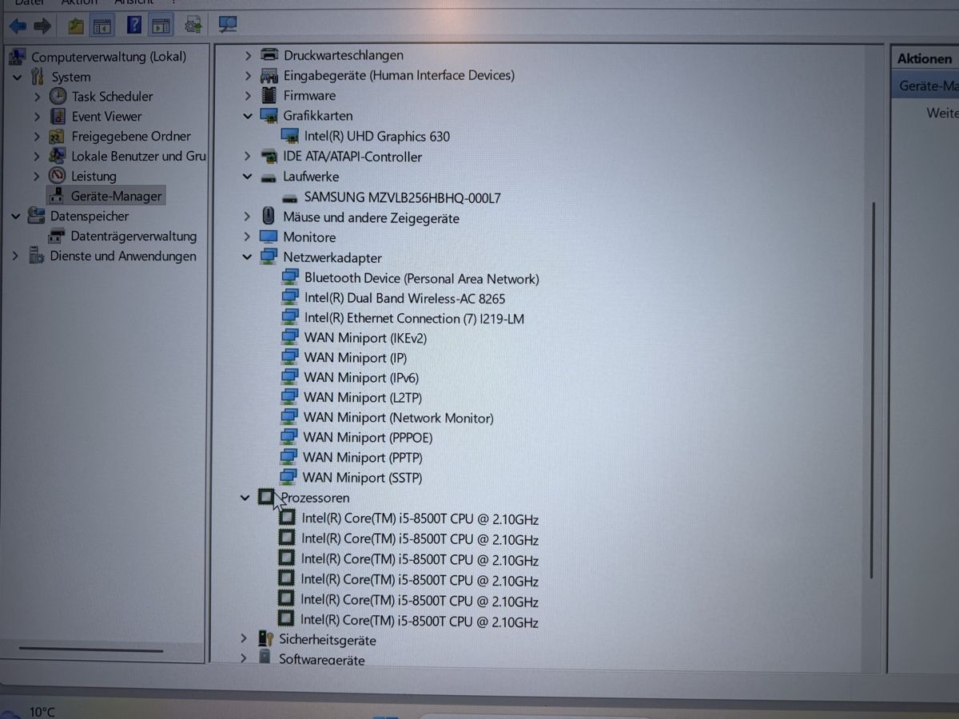Collapse the Prozessoren category
Image resolution: width=959 pixels, height=719 pixels.
point(245,498)
